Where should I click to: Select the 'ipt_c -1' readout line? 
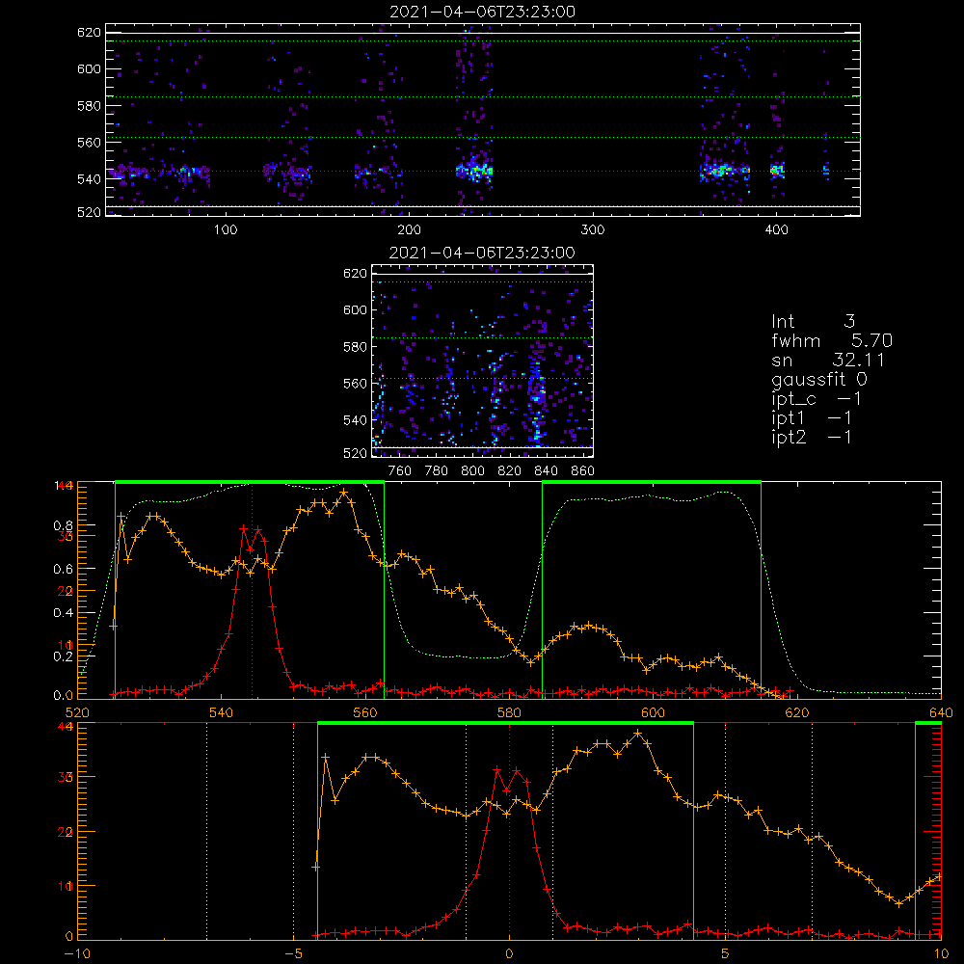(x=817, y=399)
